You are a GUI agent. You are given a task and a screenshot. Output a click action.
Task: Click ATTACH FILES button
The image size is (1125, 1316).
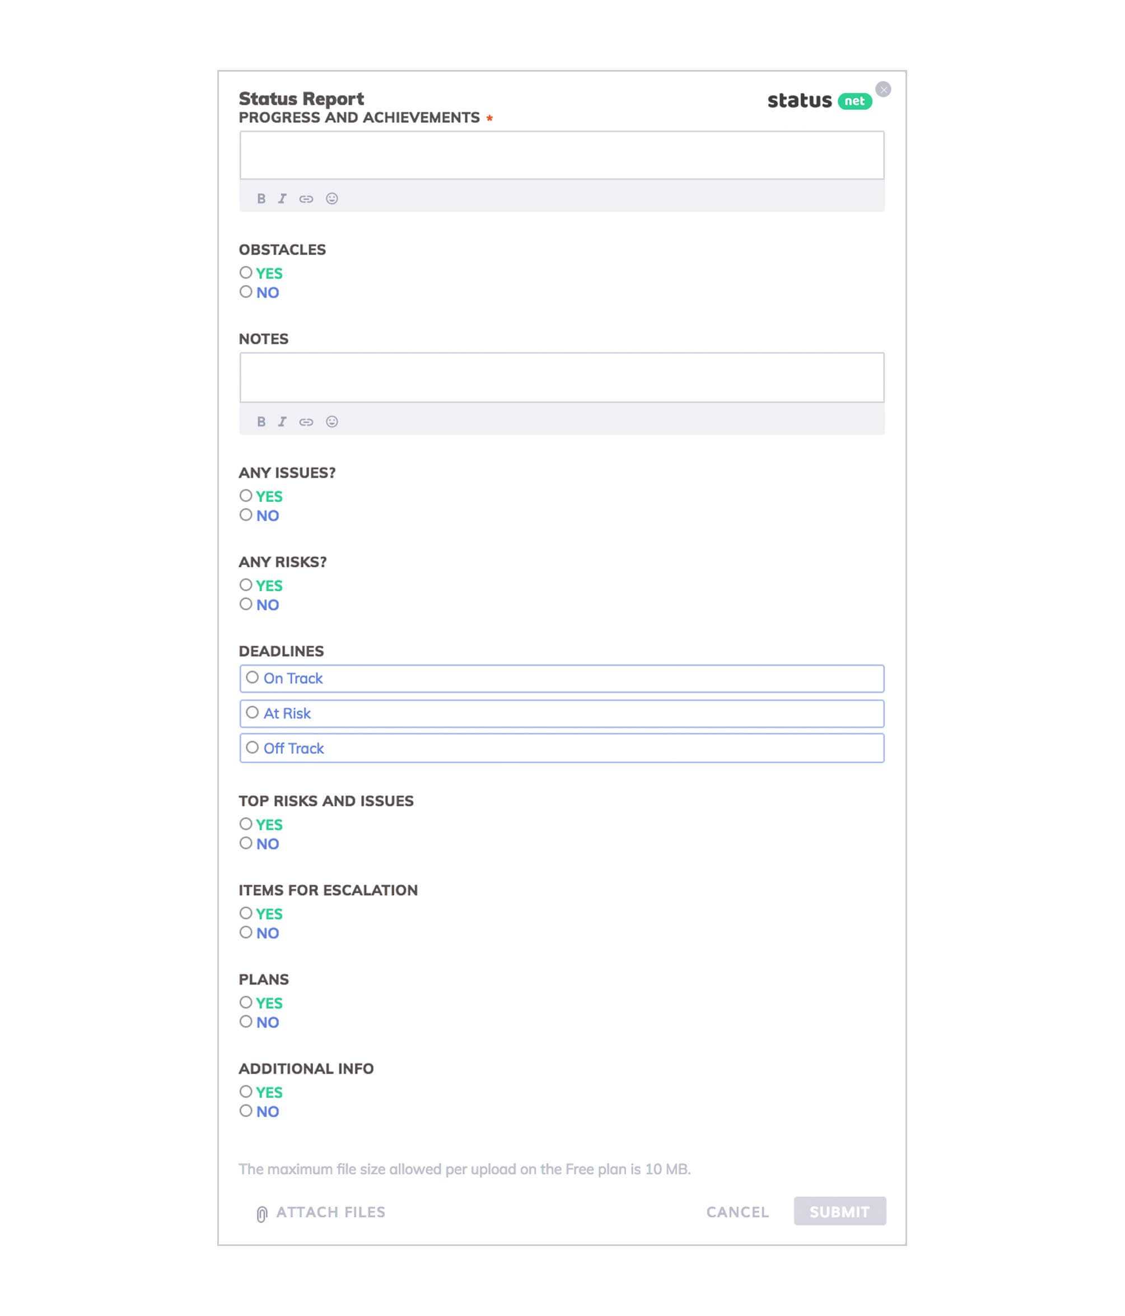(318, 1212)
